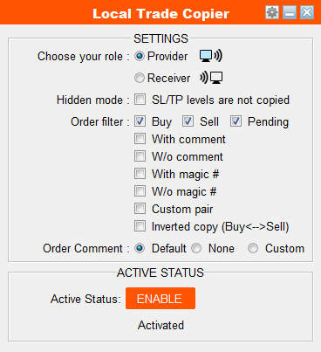
Task: Uncheck the Buy order filter
Action: pyautogui.click(x=140, y=121)
